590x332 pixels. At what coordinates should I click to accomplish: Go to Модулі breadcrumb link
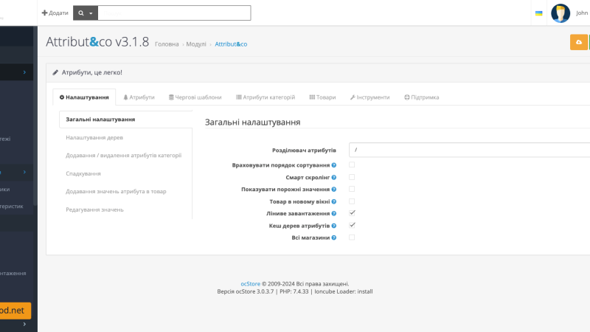pos(196,44)
